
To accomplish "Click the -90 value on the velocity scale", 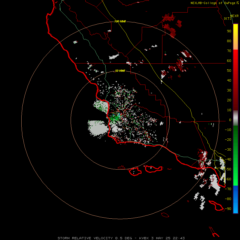I will coord(228,209).
